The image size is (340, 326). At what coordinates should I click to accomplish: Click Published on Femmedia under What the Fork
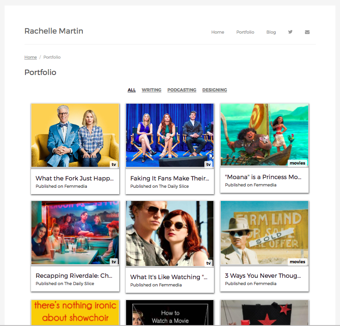click(61, 186)
